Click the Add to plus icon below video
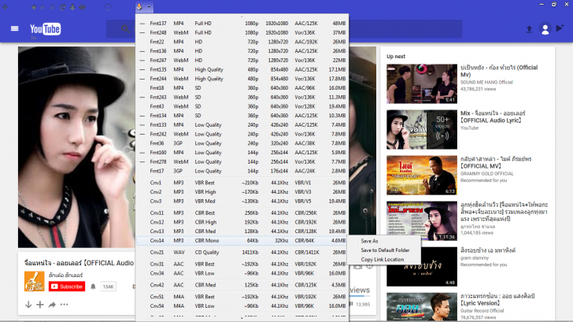Viewport: 573px width, 322px height. (40, 305)
